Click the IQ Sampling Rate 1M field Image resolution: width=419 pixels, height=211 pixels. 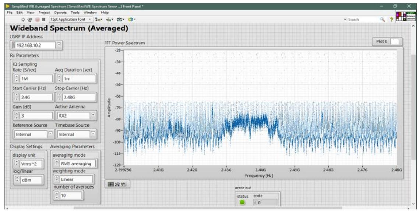coord(36,79)
